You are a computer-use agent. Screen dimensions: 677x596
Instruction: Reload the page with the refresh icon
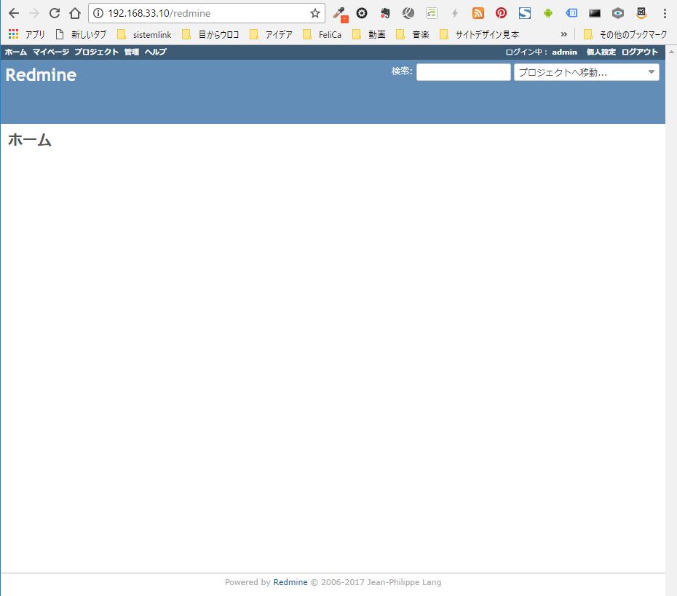(55, 13)
